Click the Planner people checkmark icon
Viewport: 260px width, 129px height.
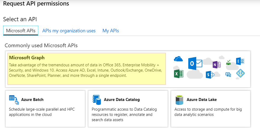[229, 62]
